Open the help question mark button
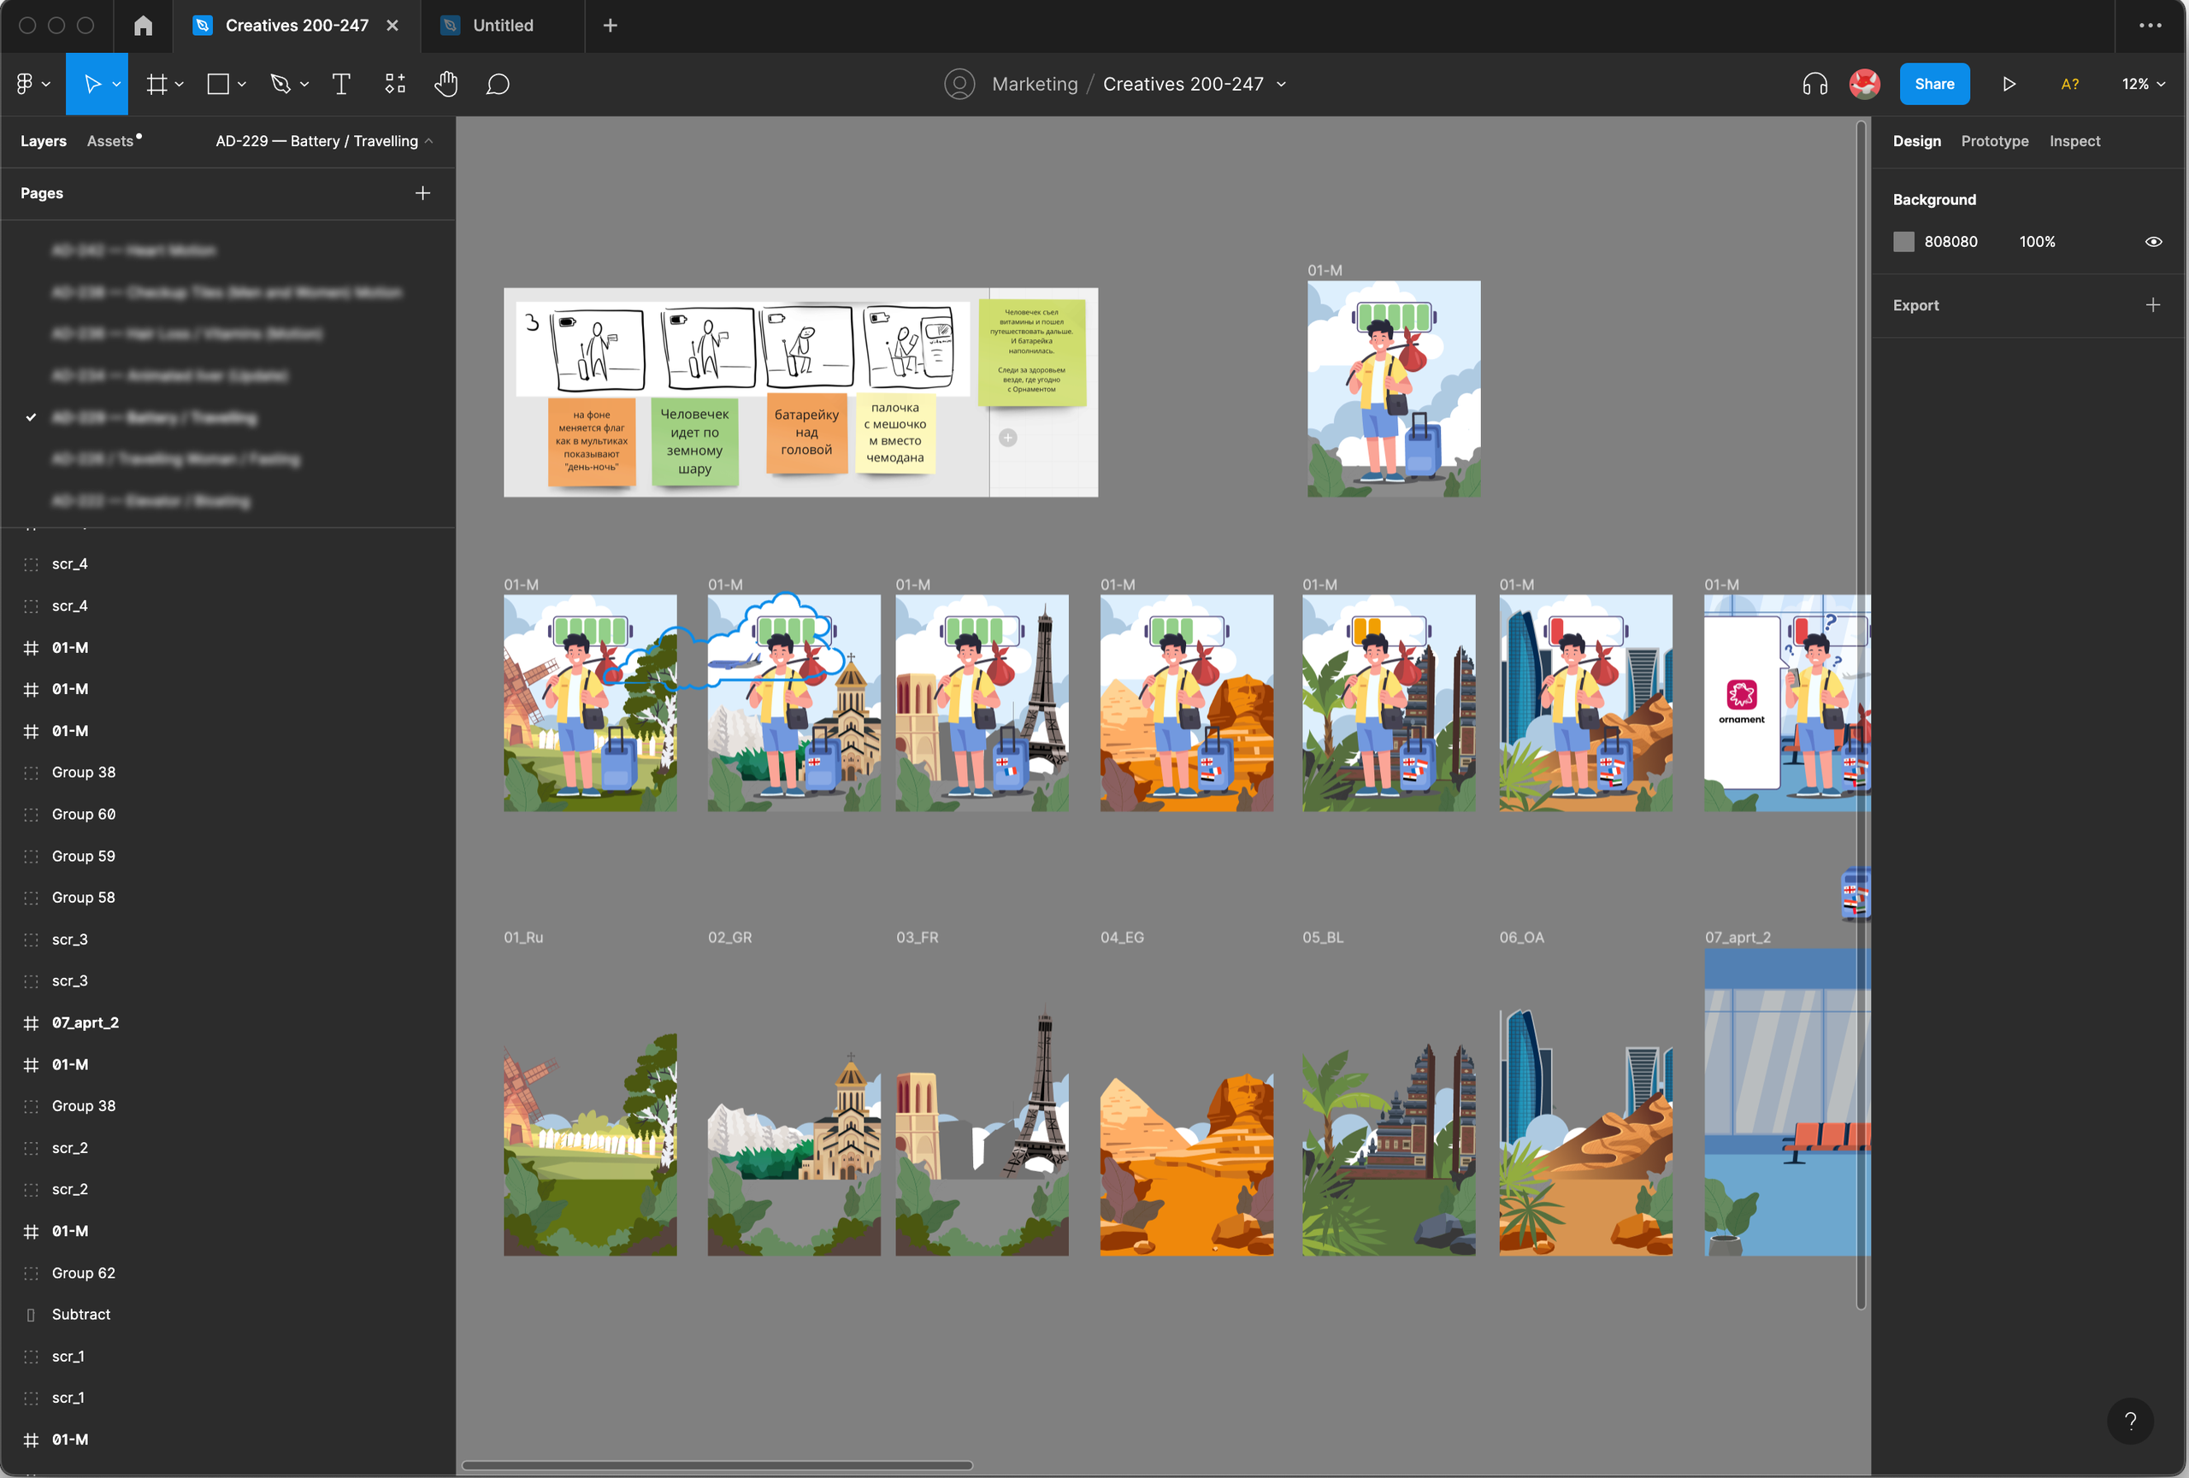This screenshot has width=2189, height=1478. (2130, 1421)
